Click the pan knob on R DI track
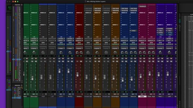 point(43,53)
